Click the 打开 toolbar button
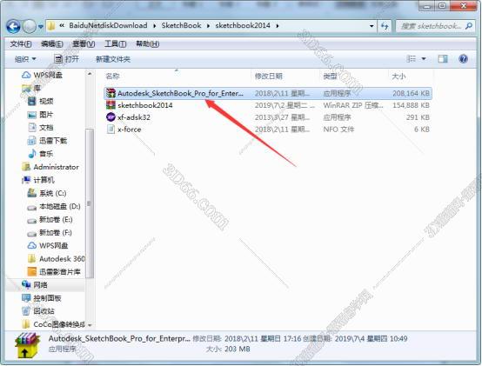 coord(67,59)
